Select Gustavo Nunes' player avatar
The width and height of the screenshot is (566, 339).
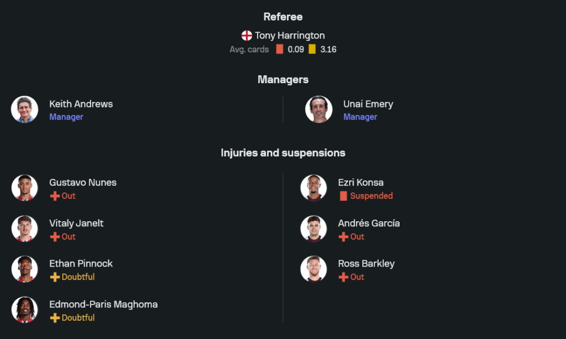24,188
